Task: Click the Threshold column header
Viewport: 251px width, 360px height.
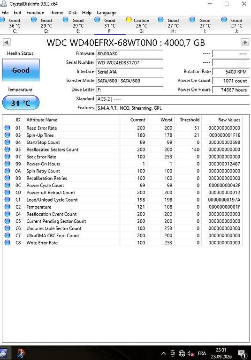Action: (188, 120)
